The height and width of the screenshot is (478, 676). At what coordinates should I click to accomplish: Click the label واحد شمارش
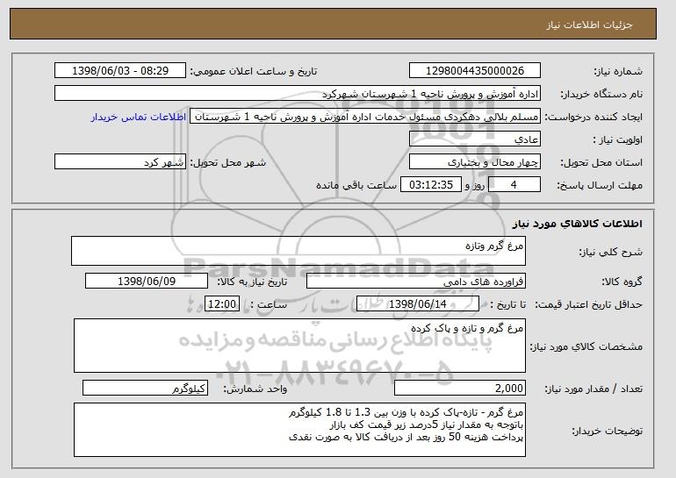tap(255, 389)
